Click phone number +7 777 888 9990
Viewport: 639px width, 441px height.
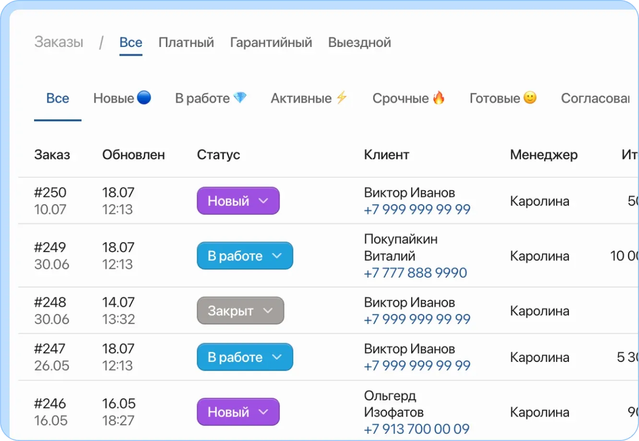[x=415, y=272]
